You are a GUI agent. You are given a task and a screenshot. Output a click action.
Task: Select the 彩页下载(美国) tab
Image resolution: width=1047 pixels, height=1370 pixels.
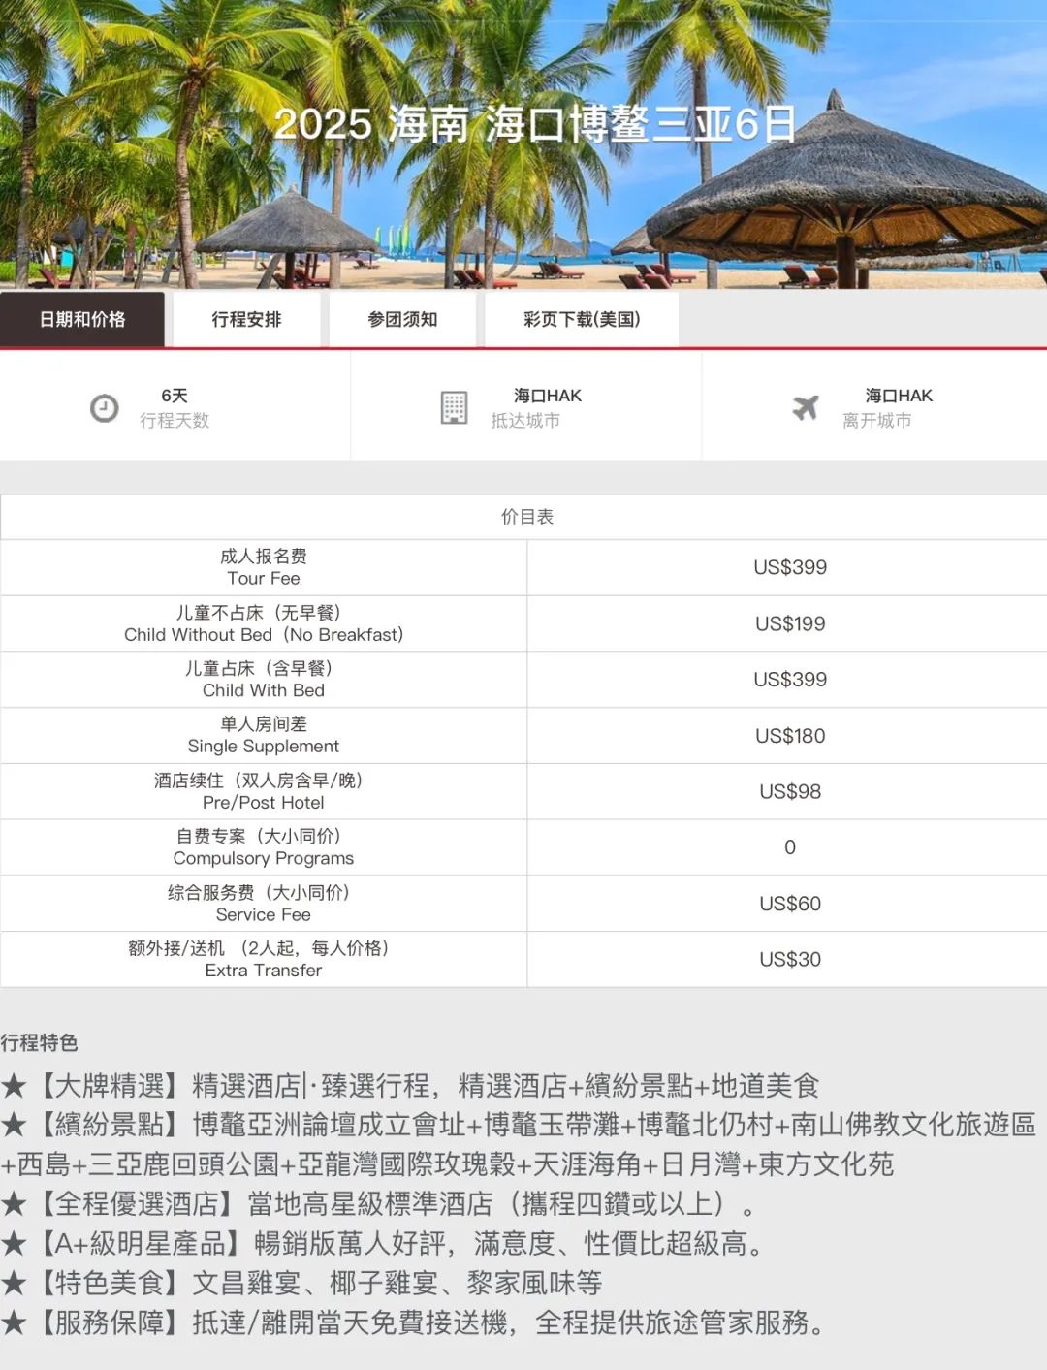(582, 319)
